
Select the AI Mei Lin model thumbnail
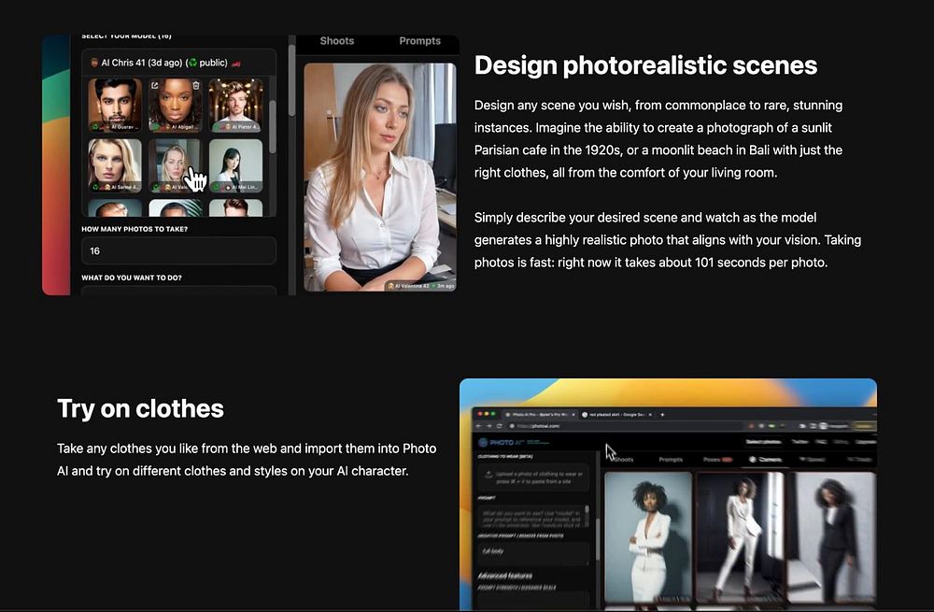tap(236, 165)
